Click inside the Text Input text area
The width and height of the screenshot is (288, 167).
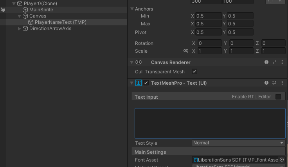click(x=210, y=123)
